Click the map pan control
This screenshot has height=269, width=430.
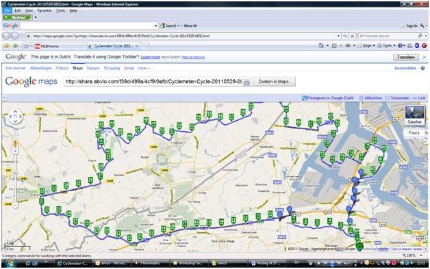pos(15,117)
